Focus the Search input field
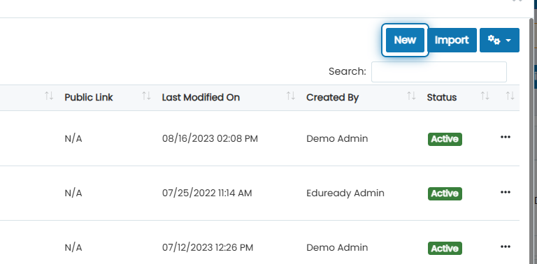Screen dimensions: 537x264 [x=439, y=72]
